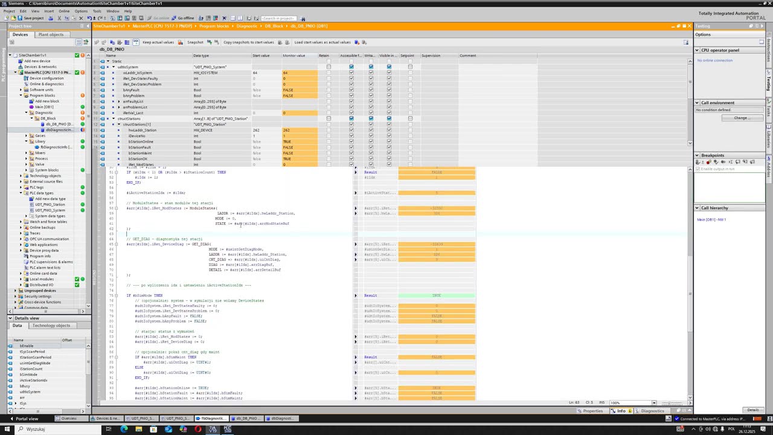Click Copy snapshots to start values
Viewport: 773px width, 435px height.
click(x=249, y=42)
